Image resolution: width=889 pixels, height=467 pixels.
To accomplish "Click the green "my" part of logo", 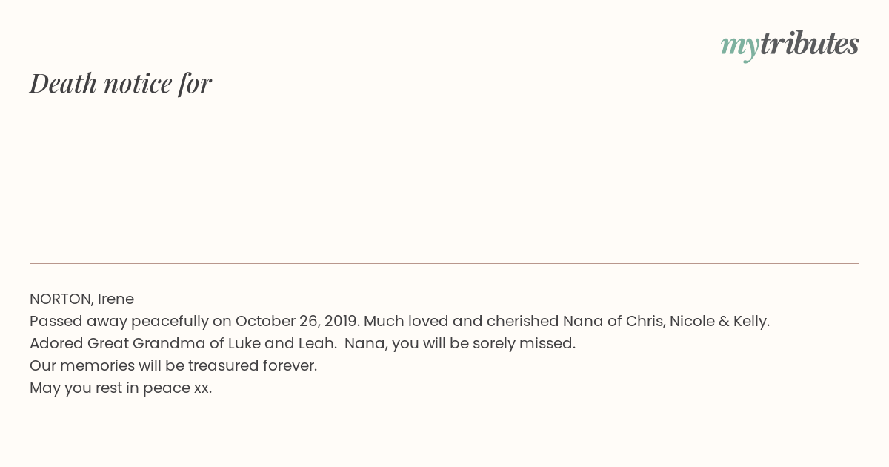I will click(x=739, y=47).
